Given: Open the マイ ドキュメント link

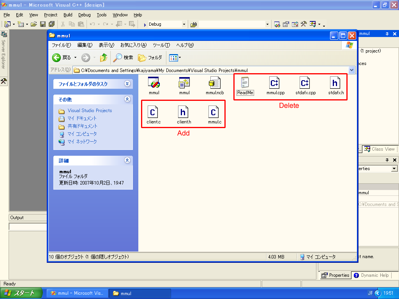Looking at the screenshot, I should coord(82,118).
